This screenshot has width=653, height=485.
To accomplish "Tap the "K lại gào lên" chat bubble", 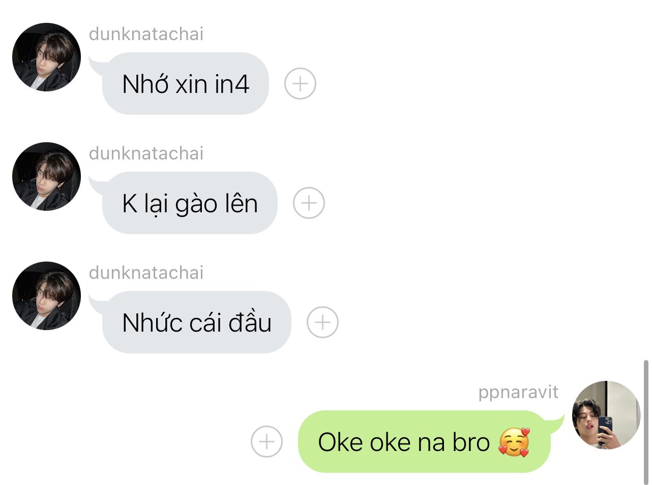I will click(190, 203).
